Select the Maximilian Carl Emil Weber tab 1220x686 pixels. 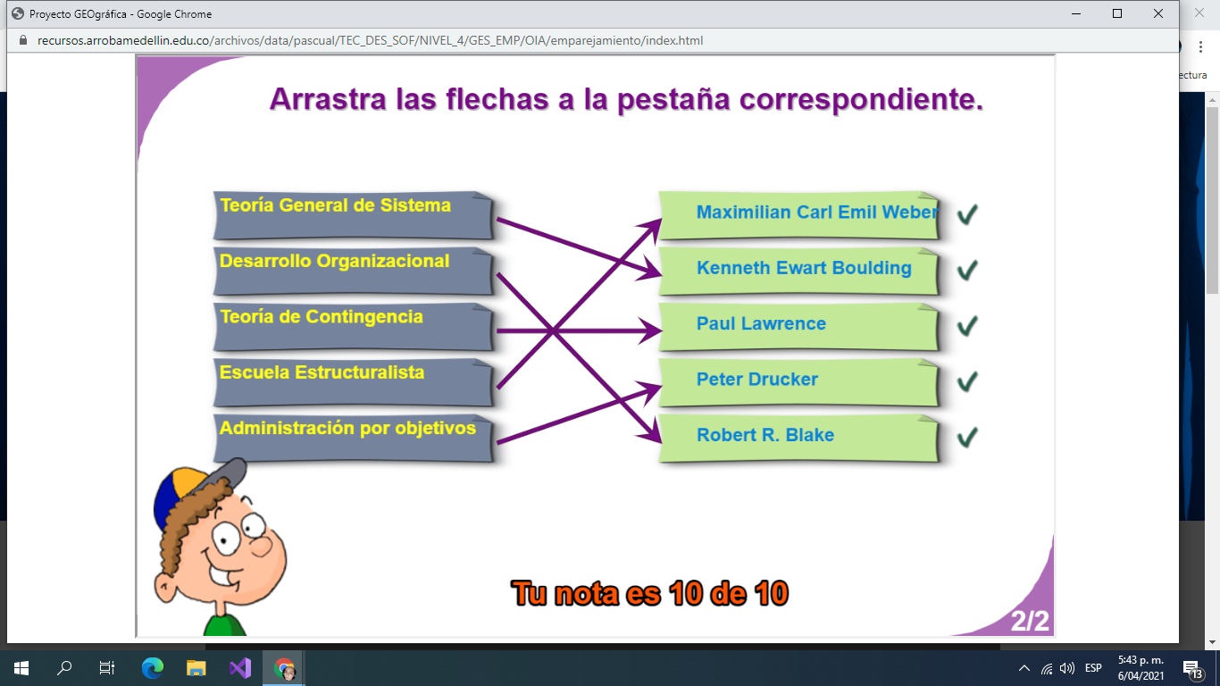coord(799,215)
